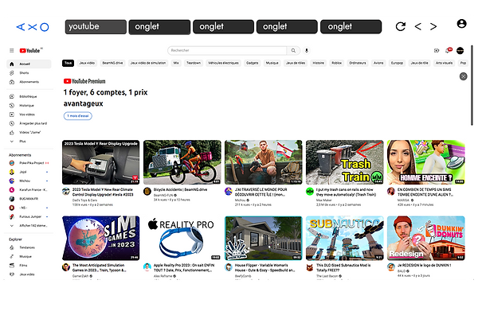
Task: Reload the page with the refresh arrow
Action: (x=401, y=26)
